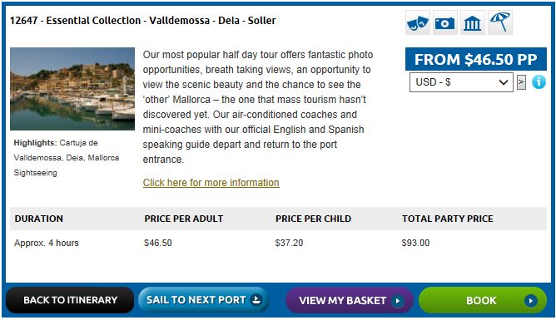Open View My Basket
This screenshot has height=320, width=556.
pos(350,301)
